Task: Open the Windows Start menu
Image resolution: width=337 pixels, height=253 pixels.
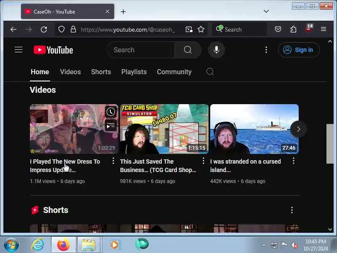Action: (11, 245)
